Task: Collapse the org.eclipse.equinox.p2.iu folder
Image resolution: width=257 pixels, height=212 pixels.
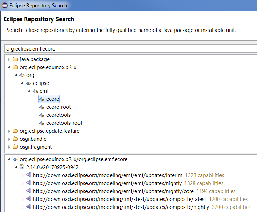Action: point(9,67)
